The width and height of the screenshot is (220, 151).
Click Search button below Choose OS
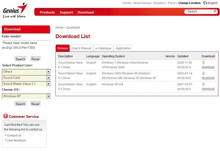(20, 104)
